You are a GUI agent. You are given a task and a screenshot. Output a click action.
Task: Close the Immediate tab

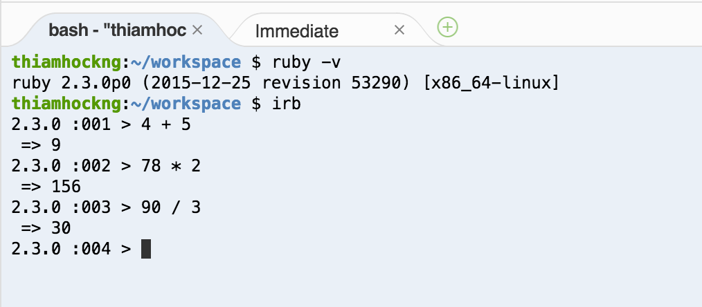point(399,30)
